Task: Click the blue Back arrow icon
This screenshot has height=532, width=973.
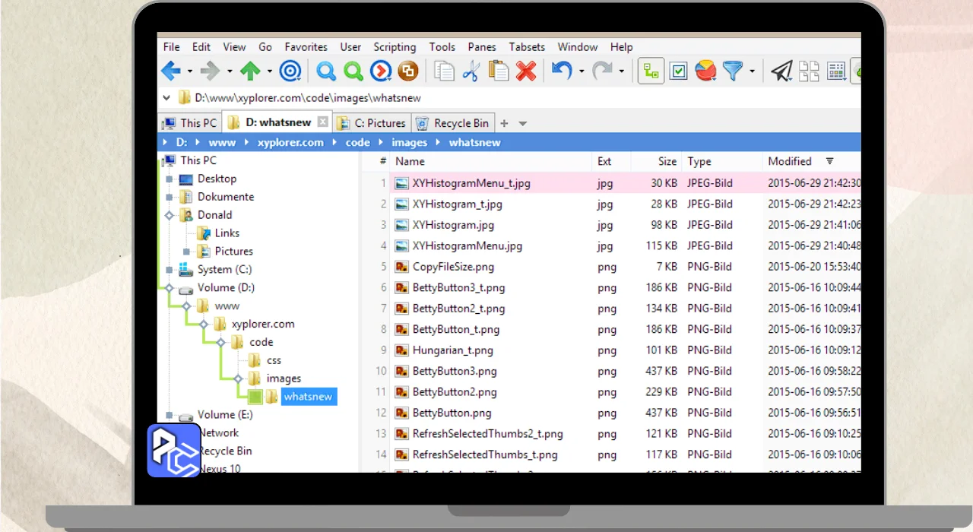Action: pyautogui.click(x=171, y=71)
